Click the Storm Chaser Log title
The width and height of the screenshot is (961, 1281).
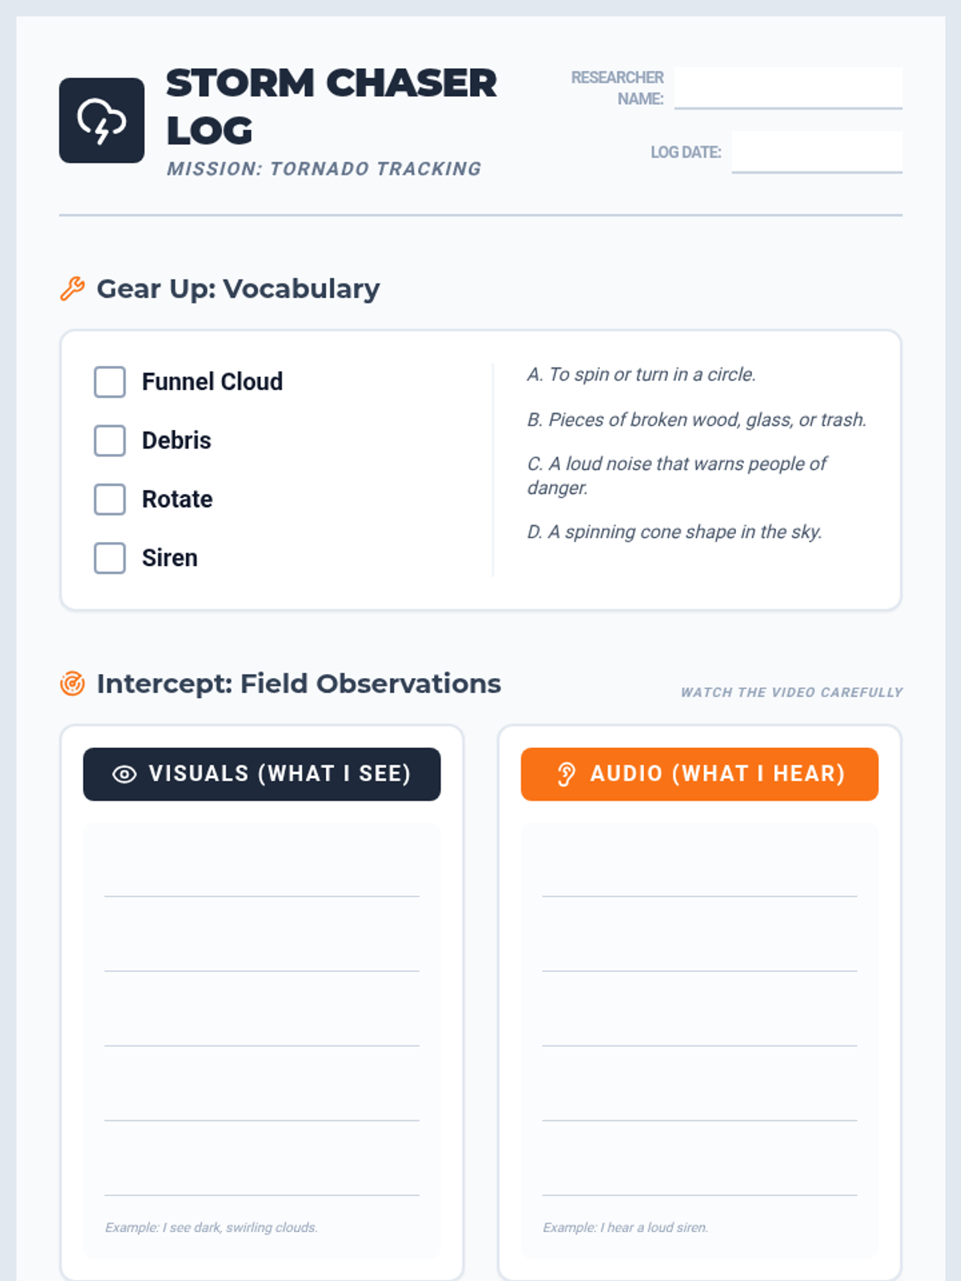(x=331, y=106)
